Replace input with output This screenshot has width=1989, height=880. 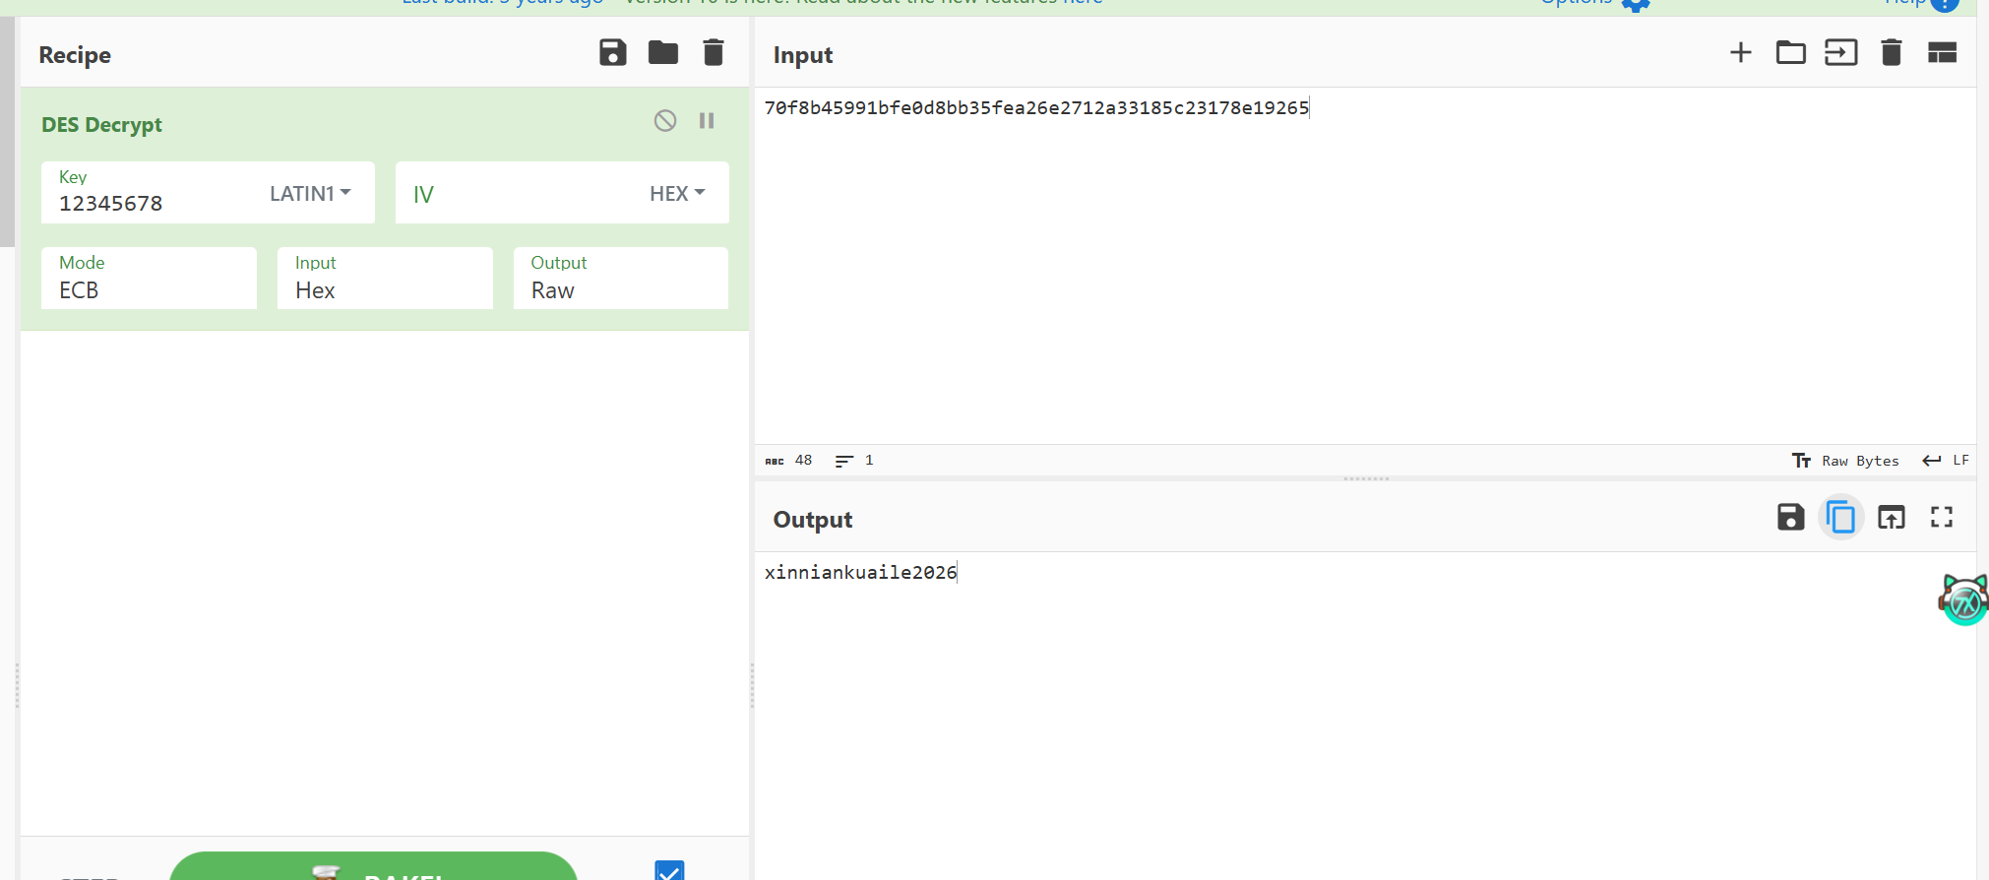pos(1891,518)
